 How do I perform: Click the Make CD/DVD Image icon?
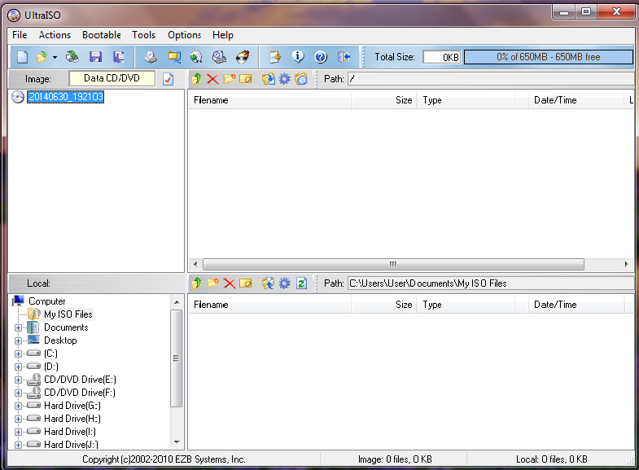[x=151, y=57]
